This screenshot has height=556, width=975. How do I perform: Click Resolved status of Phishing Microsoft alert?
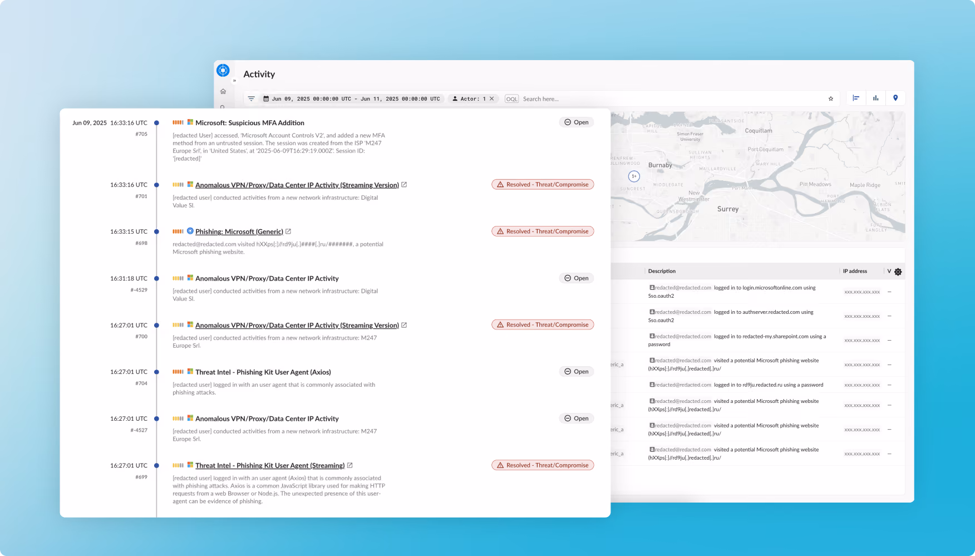pos(543,232)
